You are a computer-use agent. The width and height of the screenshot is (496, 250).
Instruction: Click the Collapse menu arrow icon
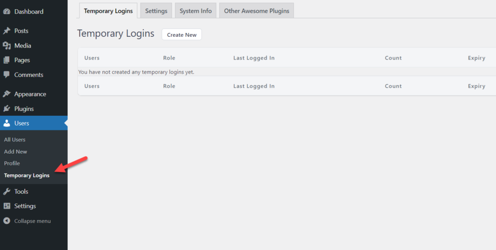[7, 221]
